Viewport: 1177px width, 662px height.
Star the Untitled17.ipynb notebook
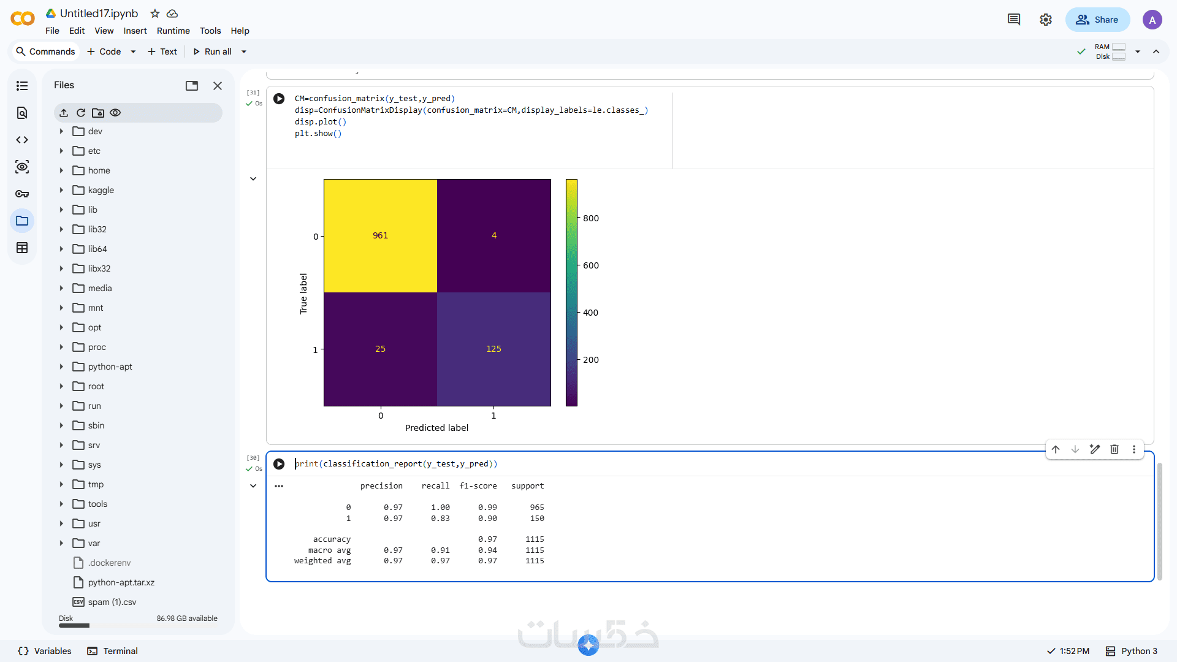point(155,13)
